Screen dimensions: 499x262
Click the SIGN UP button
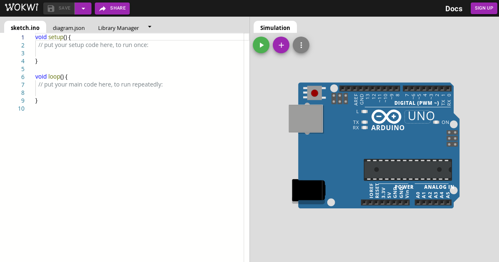tap(484, 8)
